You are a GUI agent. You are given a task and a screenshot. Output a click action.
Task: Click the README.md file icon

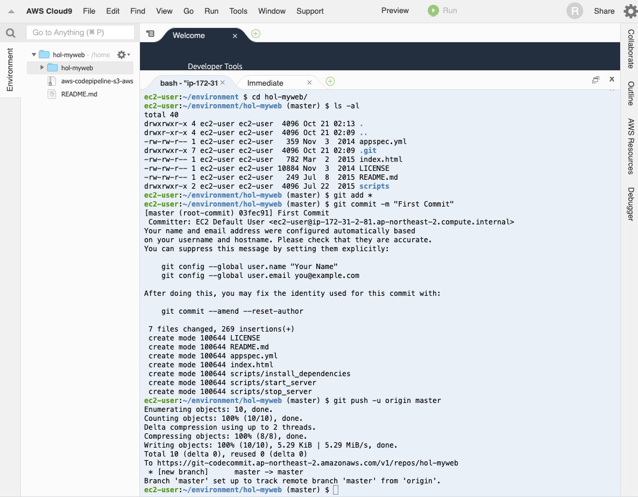pos(52,94)
